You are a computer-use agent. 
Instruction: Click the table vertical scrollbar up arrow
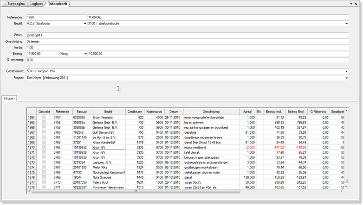pos(346,111)
